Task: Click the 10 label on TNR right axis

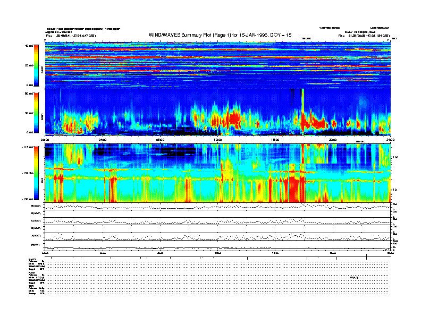Action: tap(394, 190)
